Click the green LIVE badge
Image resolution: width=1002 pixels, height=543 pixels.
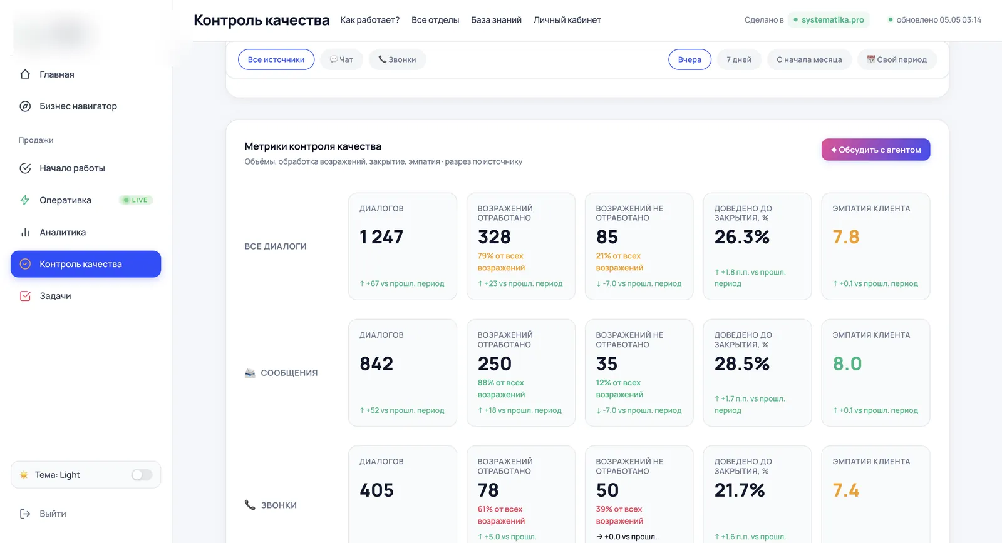click(x=136, y=200)
